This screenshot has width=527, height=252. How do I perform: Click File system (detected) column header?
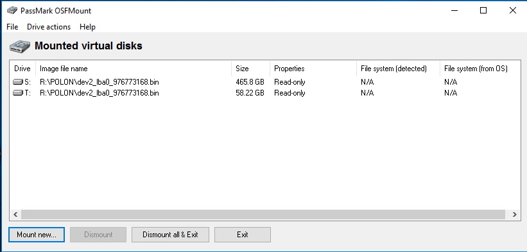click(x=398, y=69)
